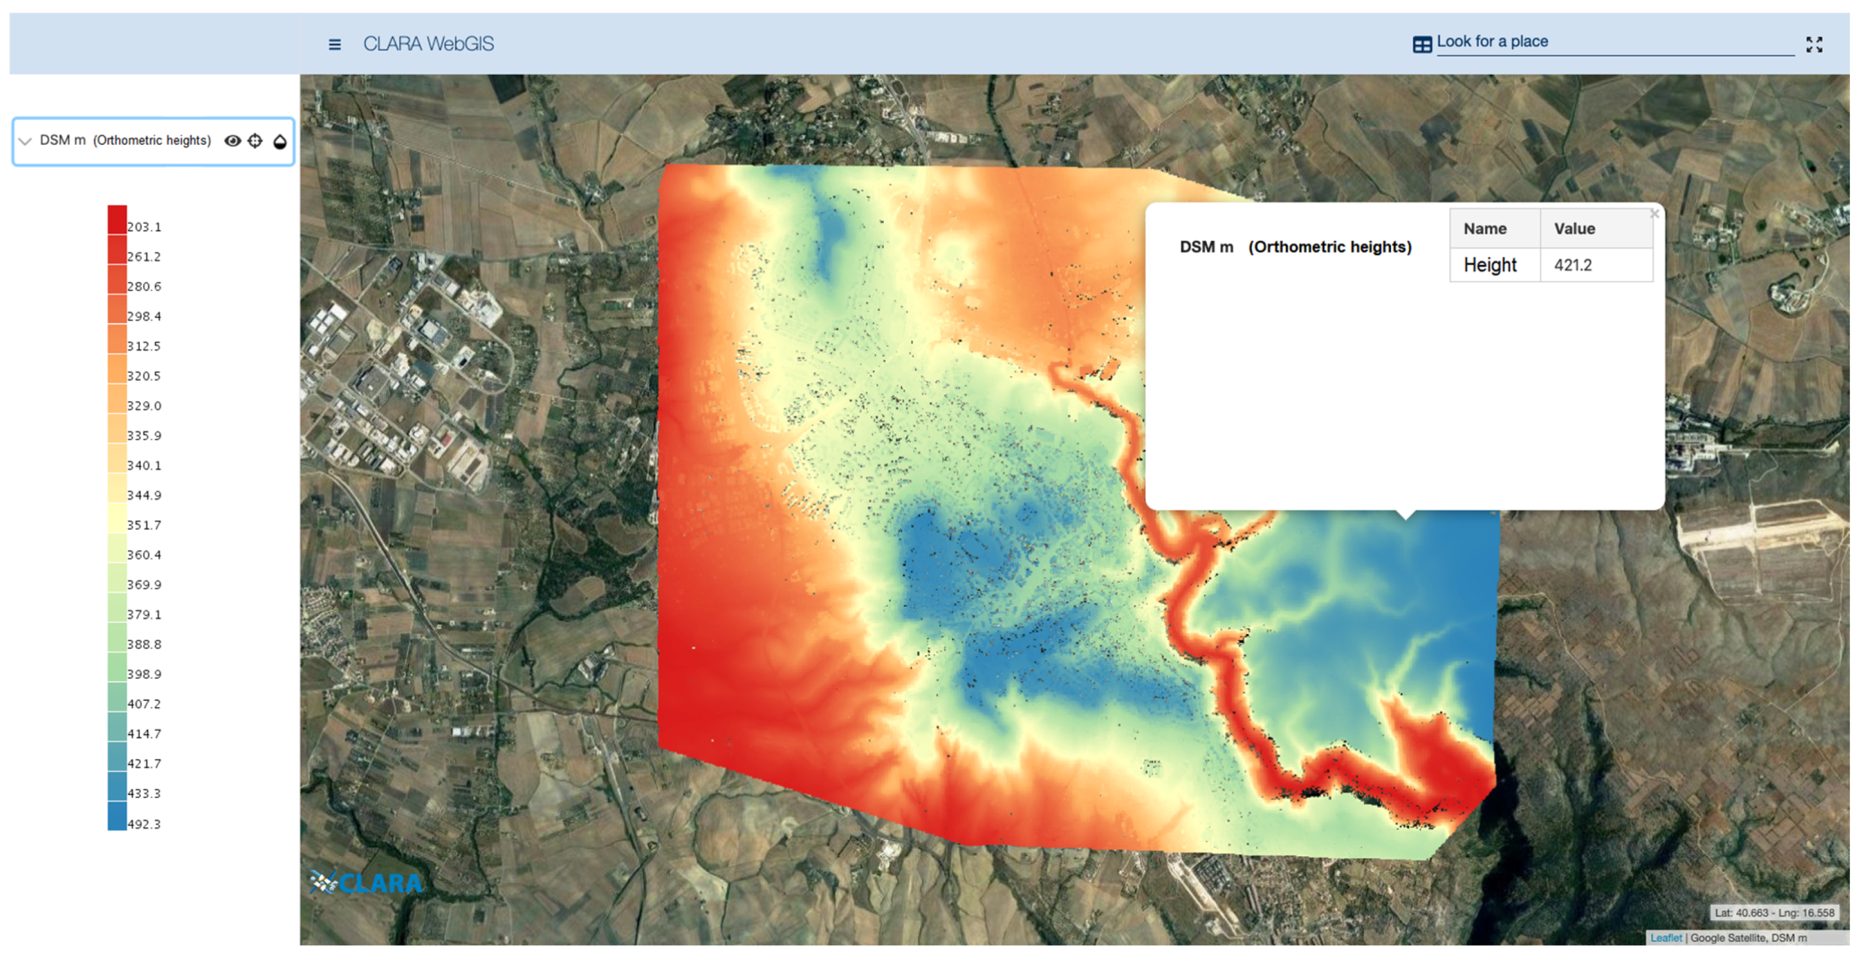The width and height of the screenshot is (1862, 958).
Task: Click the red 203.1 legend swatch
Action: coord(117,220)
